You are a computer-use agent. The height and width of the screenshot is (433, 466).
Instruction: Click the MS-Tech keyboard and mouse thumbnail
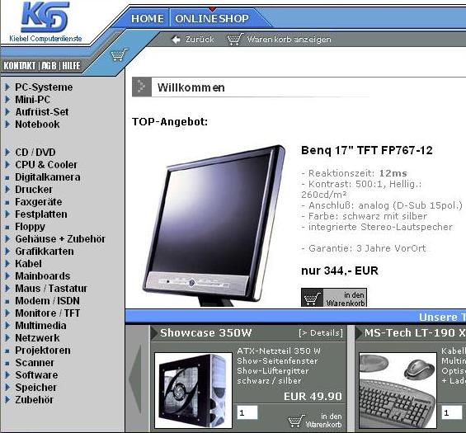pos(398,390)
